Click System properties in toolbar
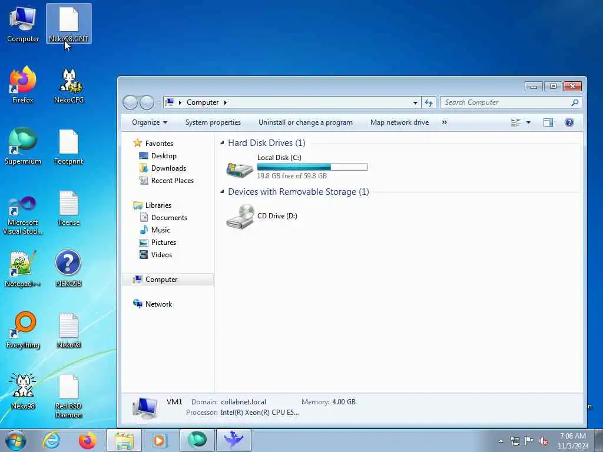 pos(213,122)
